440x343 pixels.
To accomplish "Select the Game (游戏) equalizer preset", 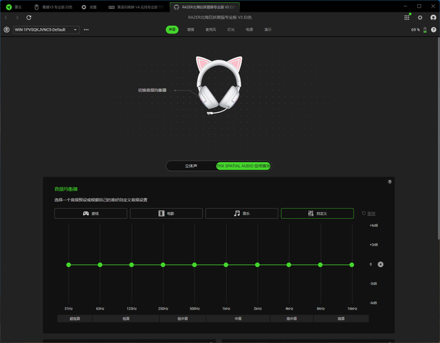I will click(x=91, y=213).
